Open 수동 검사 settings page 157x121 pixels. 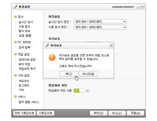pos(24,27)
